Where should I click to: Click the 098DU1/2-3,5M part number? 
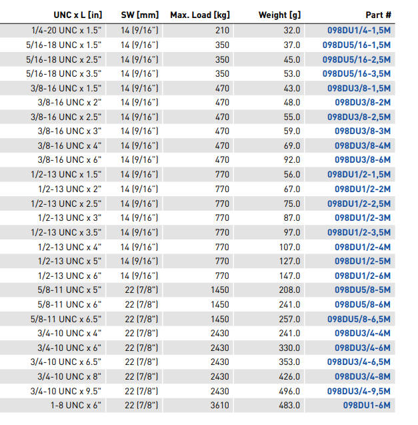tap(359, 232)
